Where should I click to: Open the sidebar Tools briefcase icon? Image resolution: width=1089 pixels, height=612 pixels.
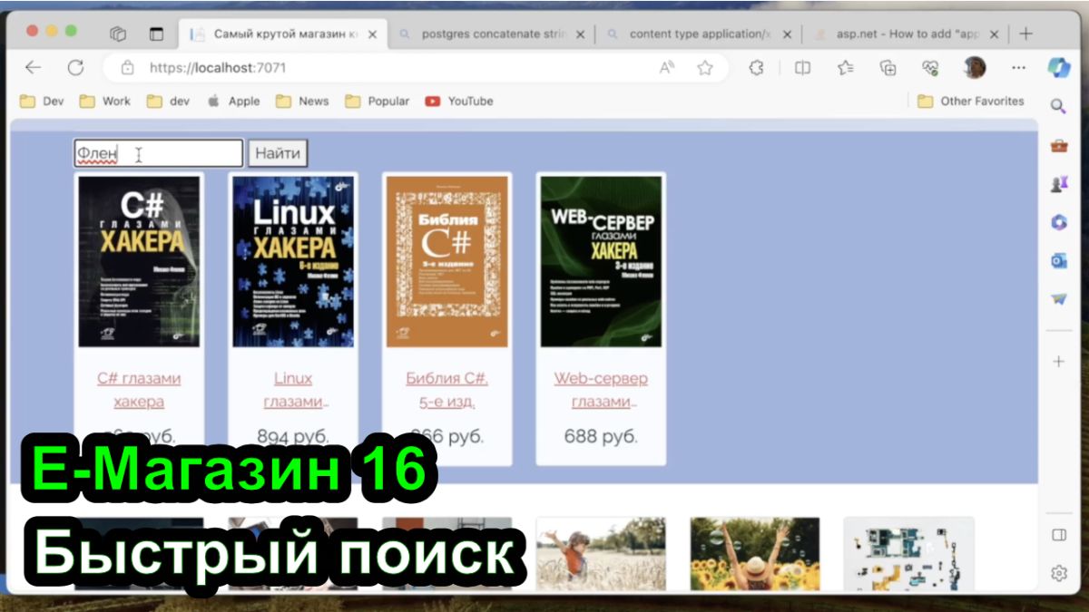coord(1058,145)
